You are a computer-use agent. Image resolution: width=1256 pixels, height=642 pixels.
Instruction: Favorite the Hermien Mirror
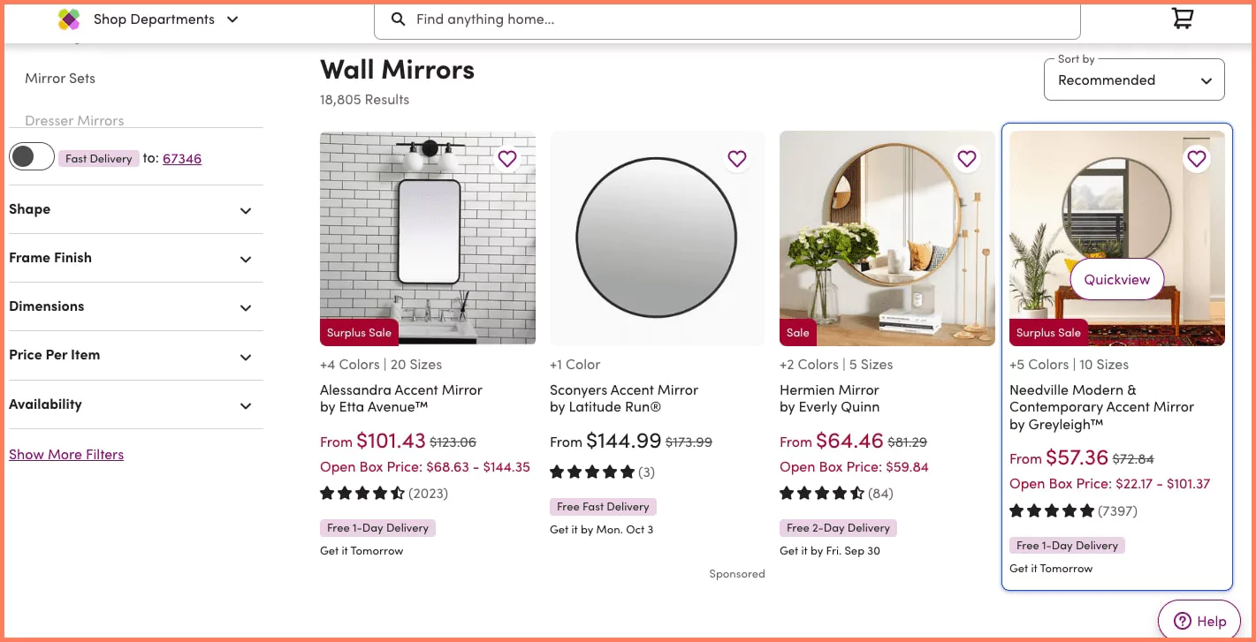click(966, 158)
